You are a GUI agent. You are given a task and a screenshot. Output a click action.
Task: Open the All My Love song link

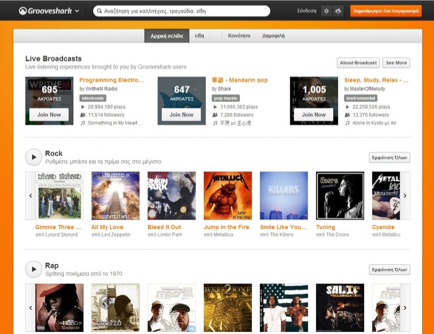click(x=107, y=227)
